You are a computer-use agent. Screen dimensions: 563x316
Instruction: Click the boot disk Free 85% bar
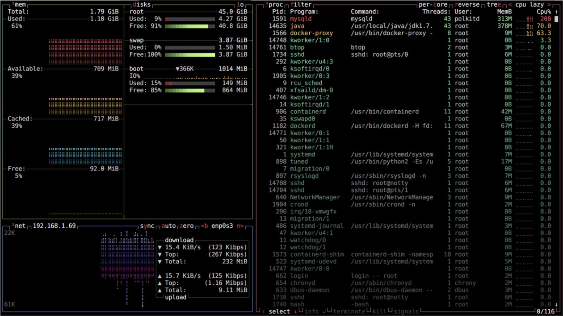tap(190, 91)
